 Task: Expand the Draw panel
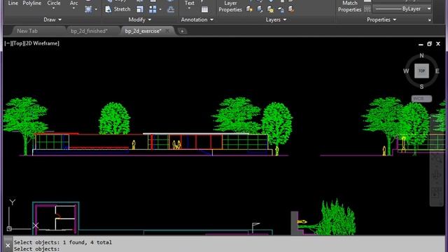(52, 20)
